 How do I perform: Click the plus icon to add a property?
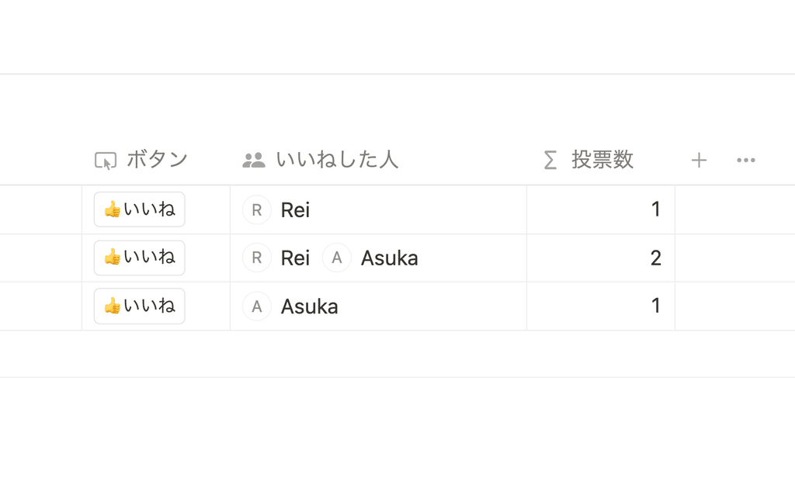click(x=699, y=160)
